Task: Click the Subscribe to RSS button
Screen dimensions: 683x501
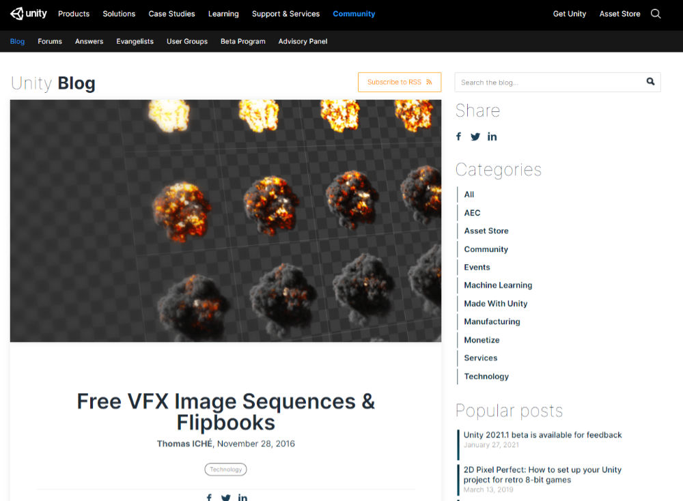Action: coord(400,83)
